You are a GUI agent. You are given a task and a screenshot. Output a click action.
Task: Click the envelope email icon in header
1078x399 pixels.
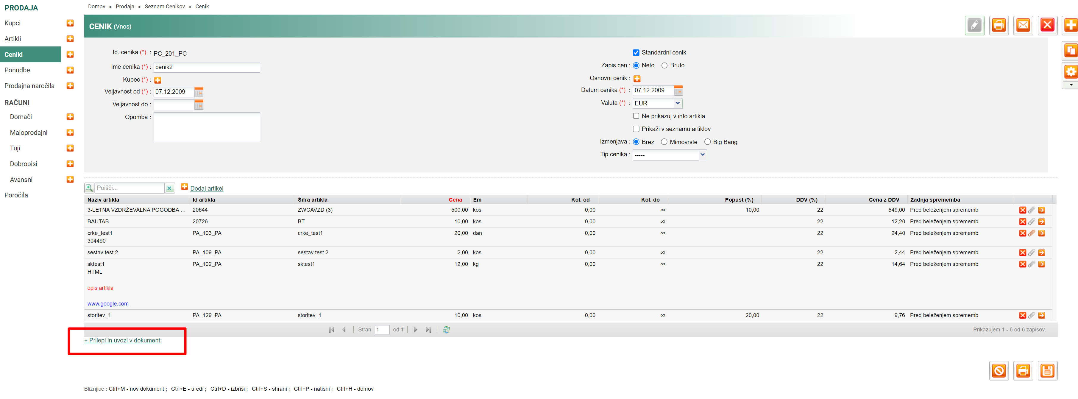click(1023, 26)
